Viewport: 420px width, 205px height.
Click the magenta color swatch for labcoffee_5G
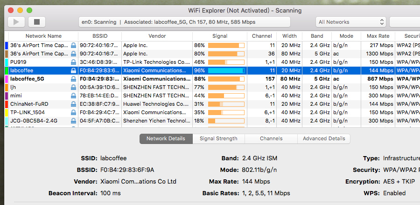point(7,79)
